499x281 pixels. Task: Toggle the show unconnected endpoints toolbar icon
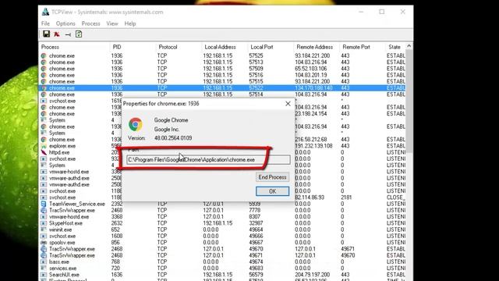tap(68, 34)
